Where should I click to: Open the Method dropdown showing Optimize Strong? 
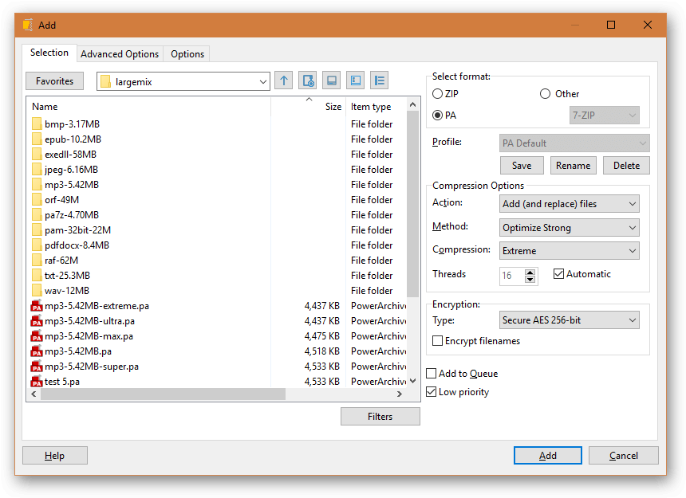570,228
